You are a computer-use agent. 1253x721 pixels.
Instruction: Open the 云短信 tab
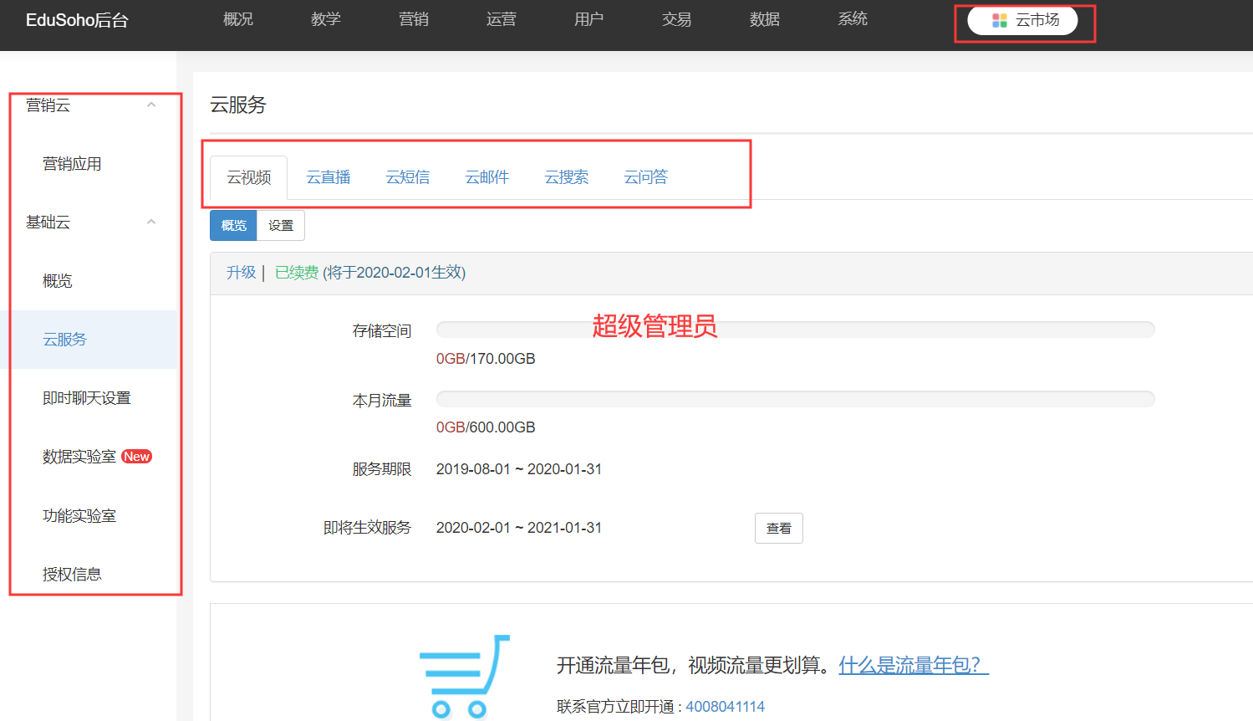[x=408, y=177]
